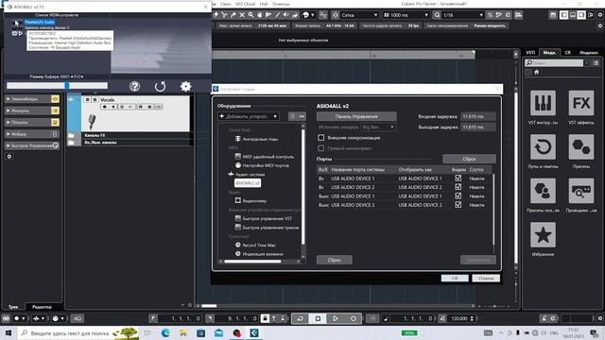Open Add Device dropdown
The image size is (605, 340).
pos(249,116)
